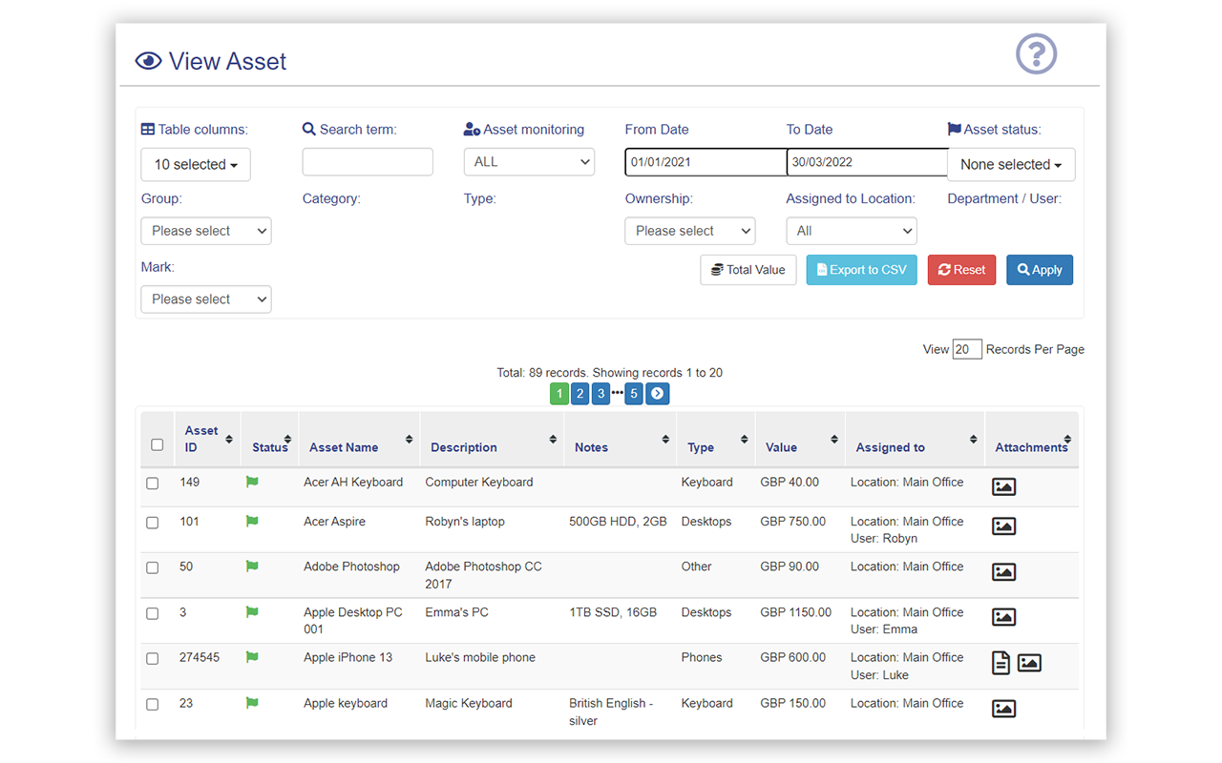Image resolution: width=1222 pixels, height=763 pixels.
Task: Sort table by Description arrows
Action: click(x=553, y=440)
